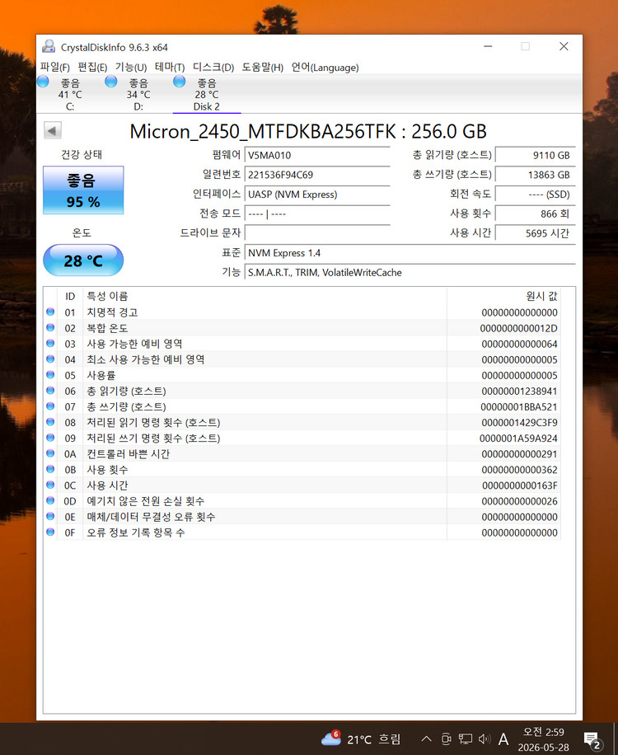Click status dot for 0D 예기치 않은 전원 손실
The width and height of the screenshot is (618, 755).
(x=50, y=501)
